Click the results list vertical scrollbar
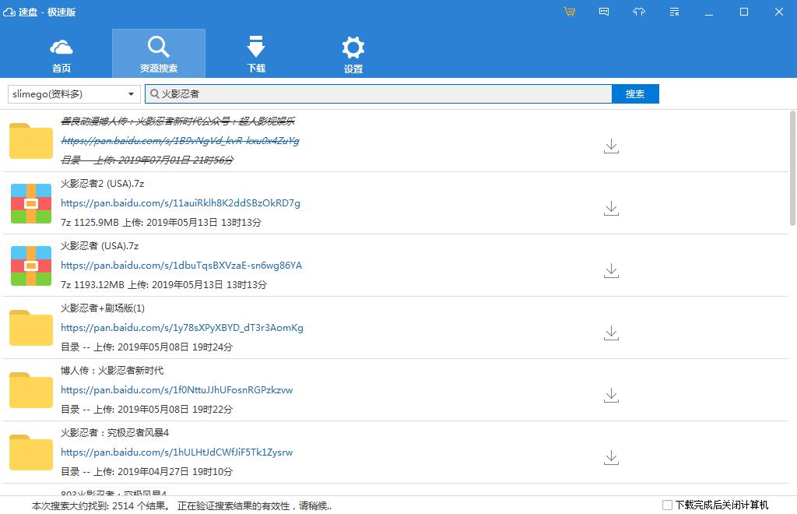 (x=792, y=167)
